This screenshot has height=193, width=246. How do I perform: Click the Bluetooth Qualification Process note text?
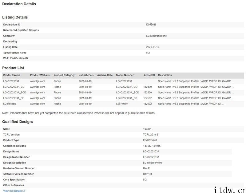click(x=79, y=113)
